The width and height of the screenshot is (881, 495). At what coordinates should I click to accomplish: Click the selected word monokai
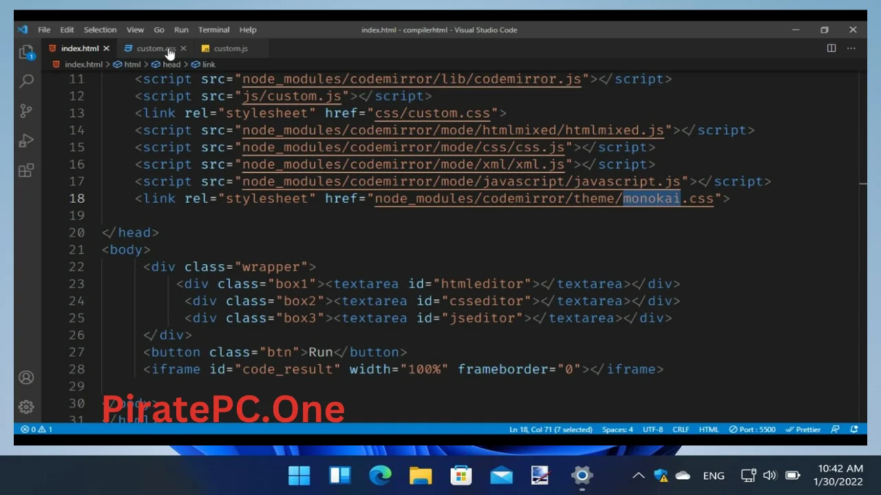pos(652,198)
